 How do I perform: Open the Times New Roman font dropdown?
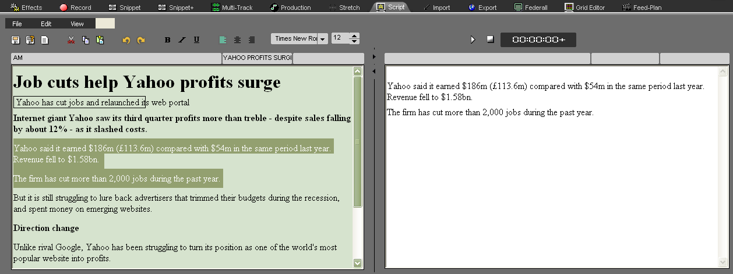pos(322,39)
